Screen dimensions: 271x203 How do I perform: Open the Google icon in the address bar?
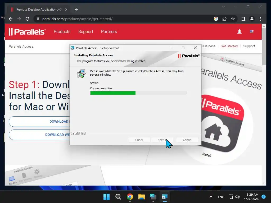[216, 19]
